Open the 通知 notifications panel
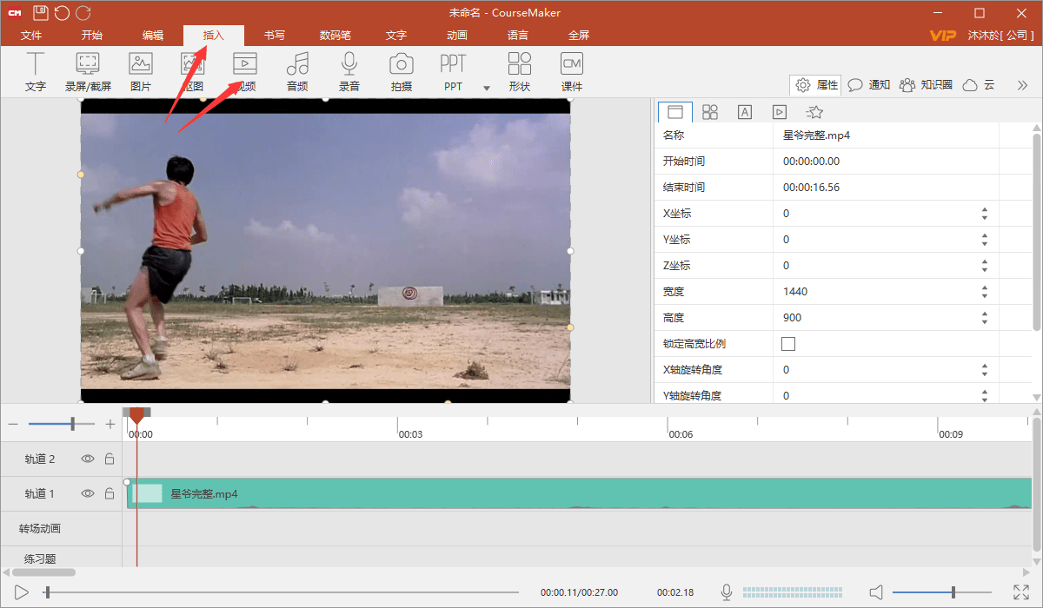Viewport: 1043px width, 608px height. click(869, 85)
